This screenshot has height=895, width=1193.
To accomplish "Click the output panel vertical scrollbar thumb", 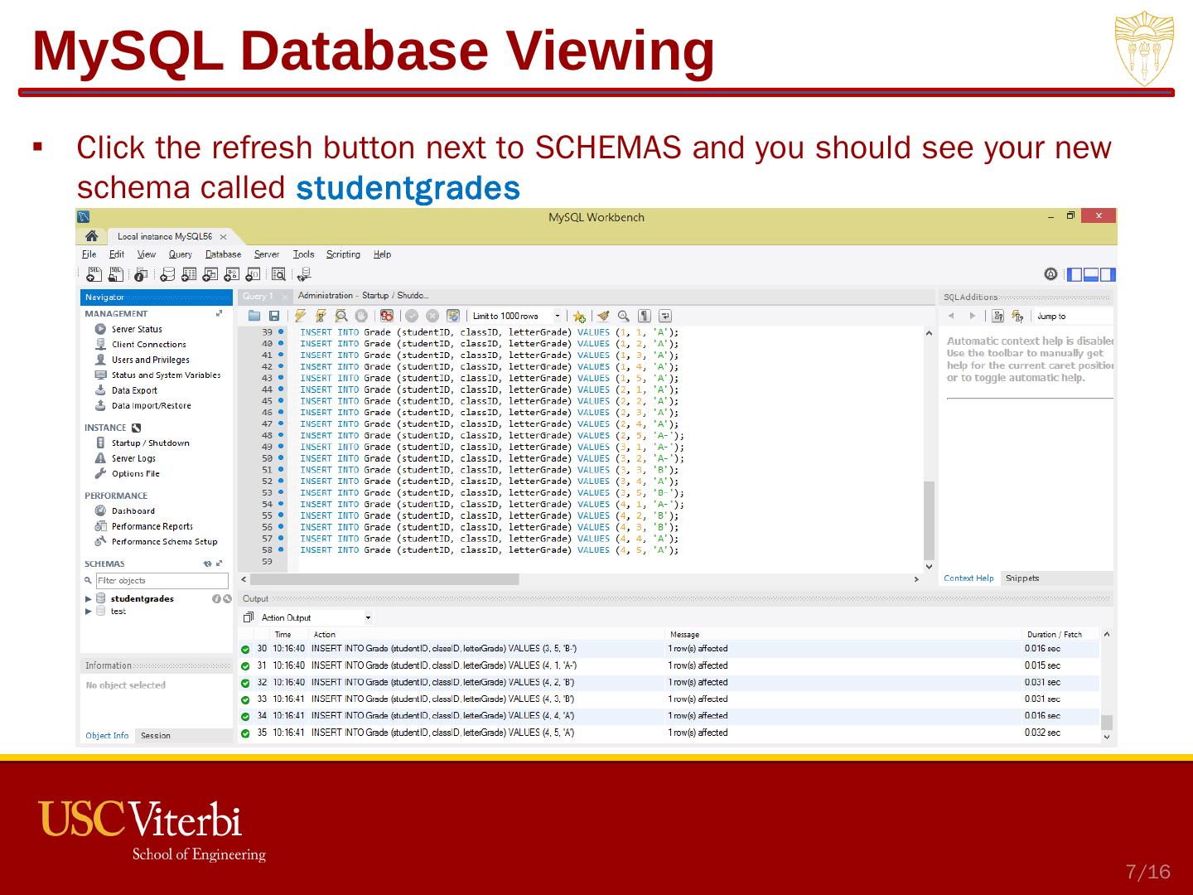I will click(1107, 723).
